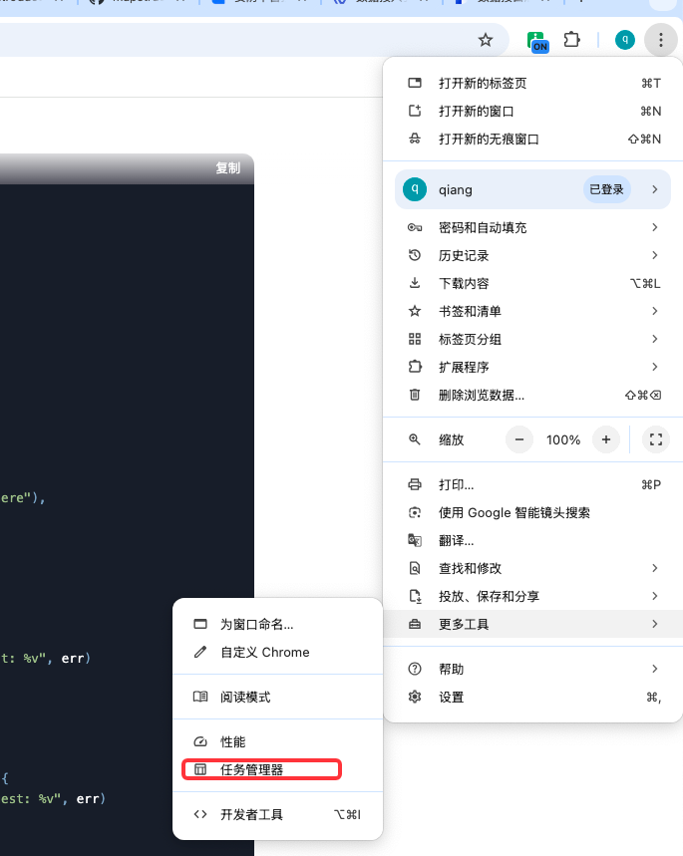This screenshot has width=683, height=856.
Task: Open the green ON extension icon
Action: tap(537, 42)
